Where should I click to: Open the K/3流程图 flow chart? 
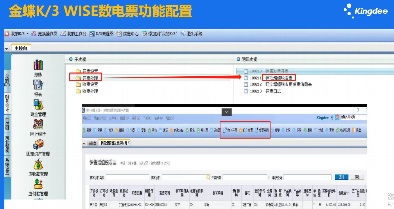(x=101, y=34)
